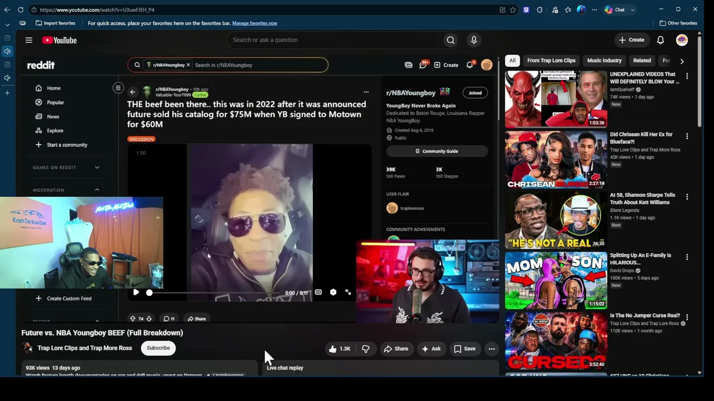Remove the r/NBAYoungboy search filter chip

click(x=188, y=65)
